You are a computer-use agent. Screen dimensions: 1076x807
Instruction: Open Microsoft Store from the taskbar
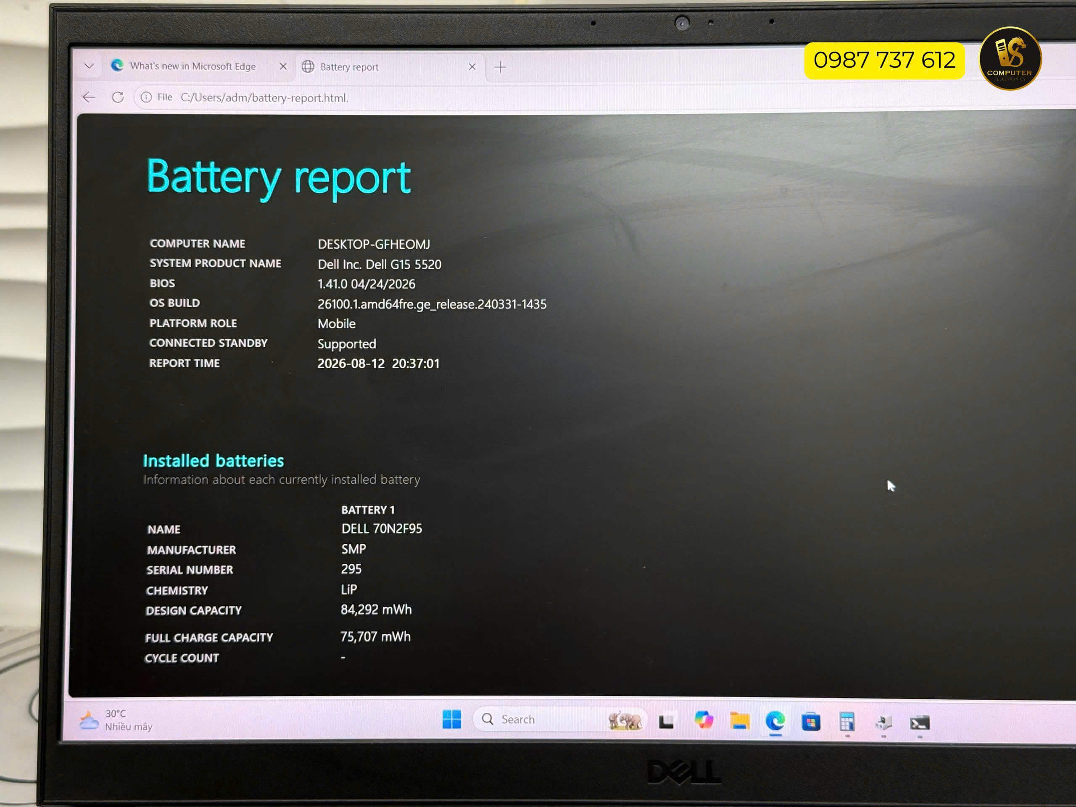coord(811,722)
